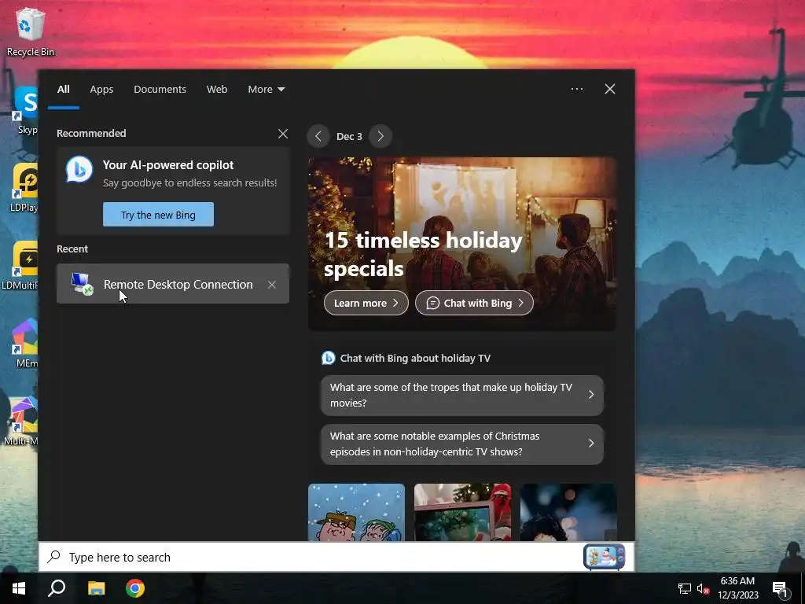Dismiss the Recommended section
The height and width of the screenshot is (604, 805).
[282, 134]
